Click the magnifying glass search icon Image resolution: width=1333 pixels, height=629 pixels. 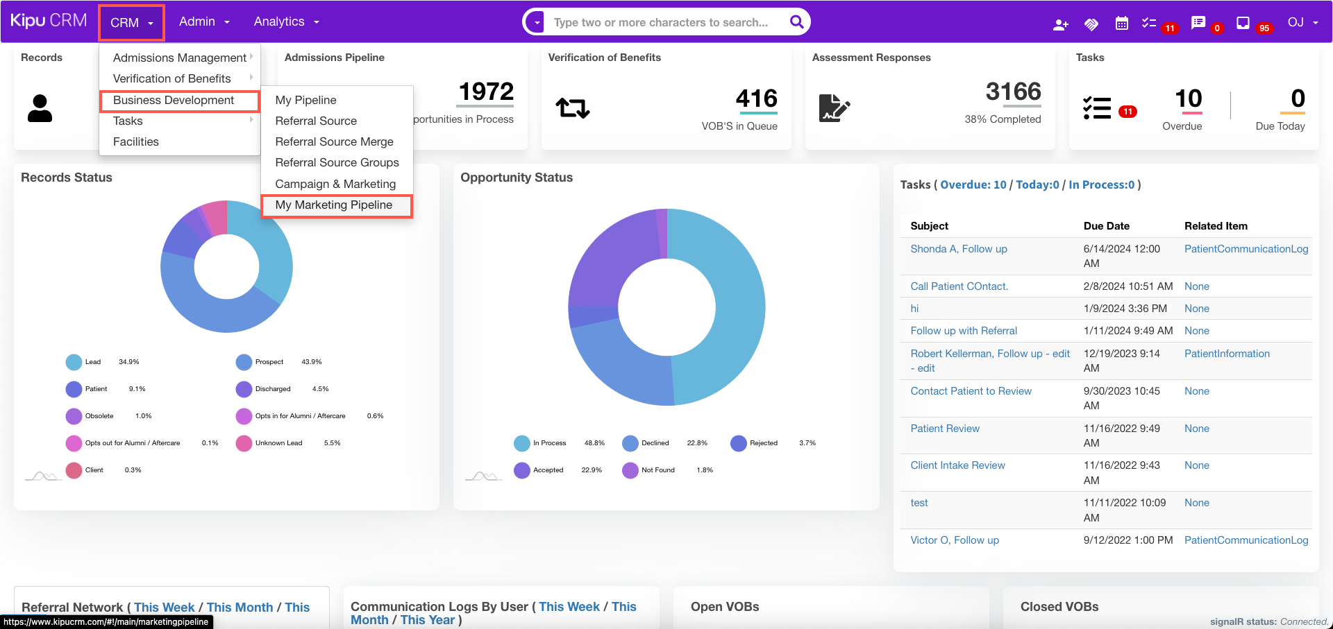click(796, 22)
